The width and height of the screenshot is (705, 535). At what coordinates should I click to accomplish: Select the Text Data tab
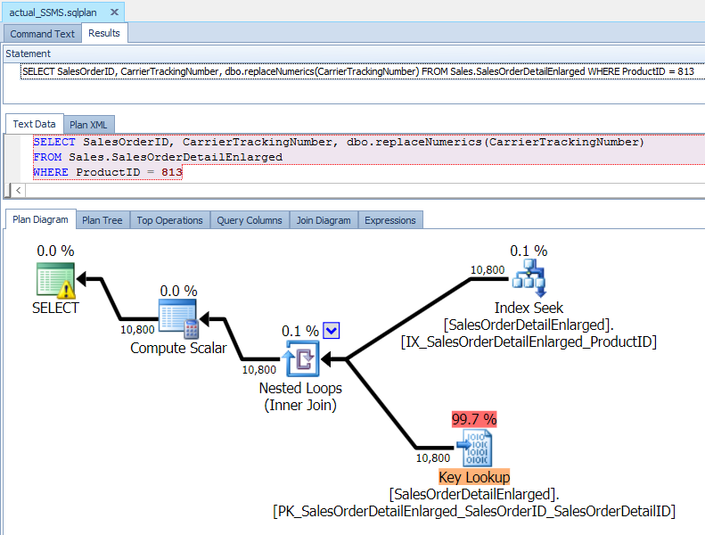coord(34,125)
